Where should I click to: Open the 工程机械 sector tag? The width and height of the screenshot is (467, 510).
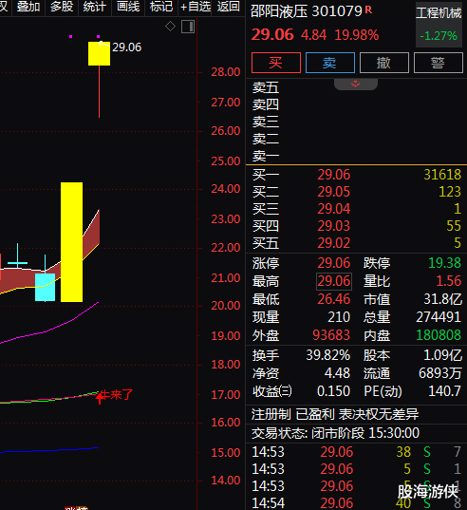click(439, 13)
